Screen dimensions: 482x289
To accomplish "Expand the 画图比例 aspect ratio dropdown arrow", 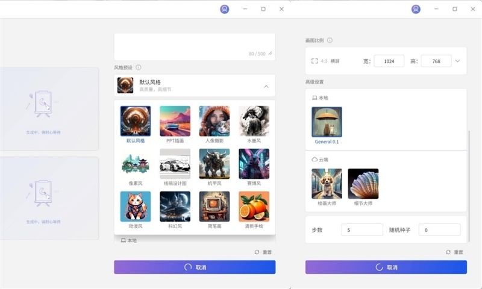I will point(457,61).
